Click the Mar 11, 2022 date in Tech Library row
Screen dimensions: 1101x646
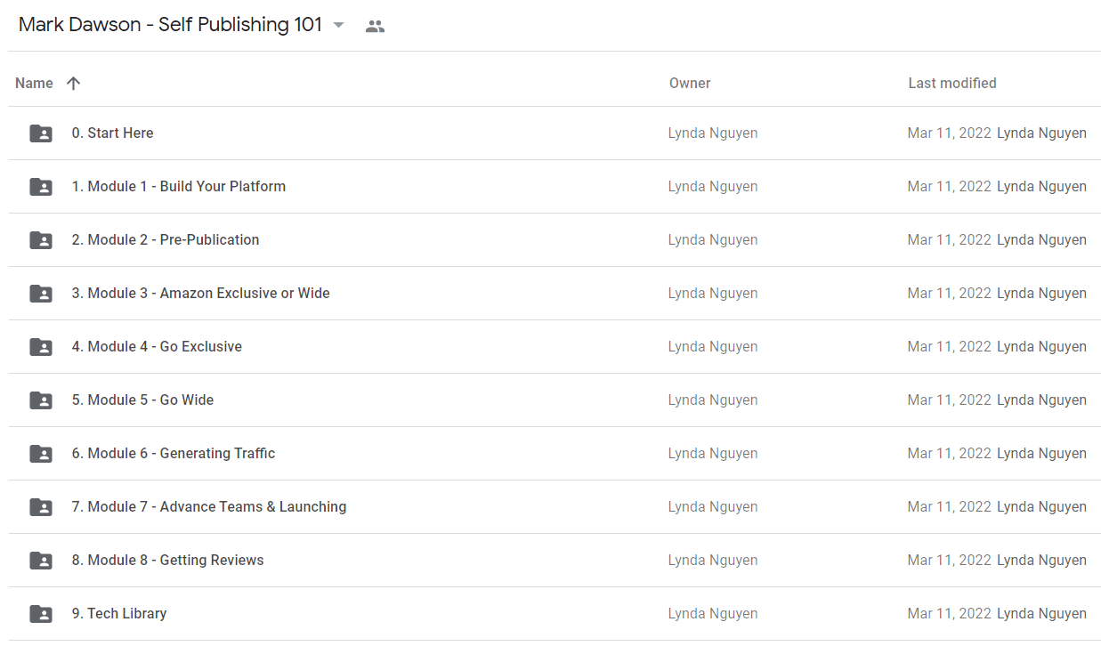coord(949,614)
